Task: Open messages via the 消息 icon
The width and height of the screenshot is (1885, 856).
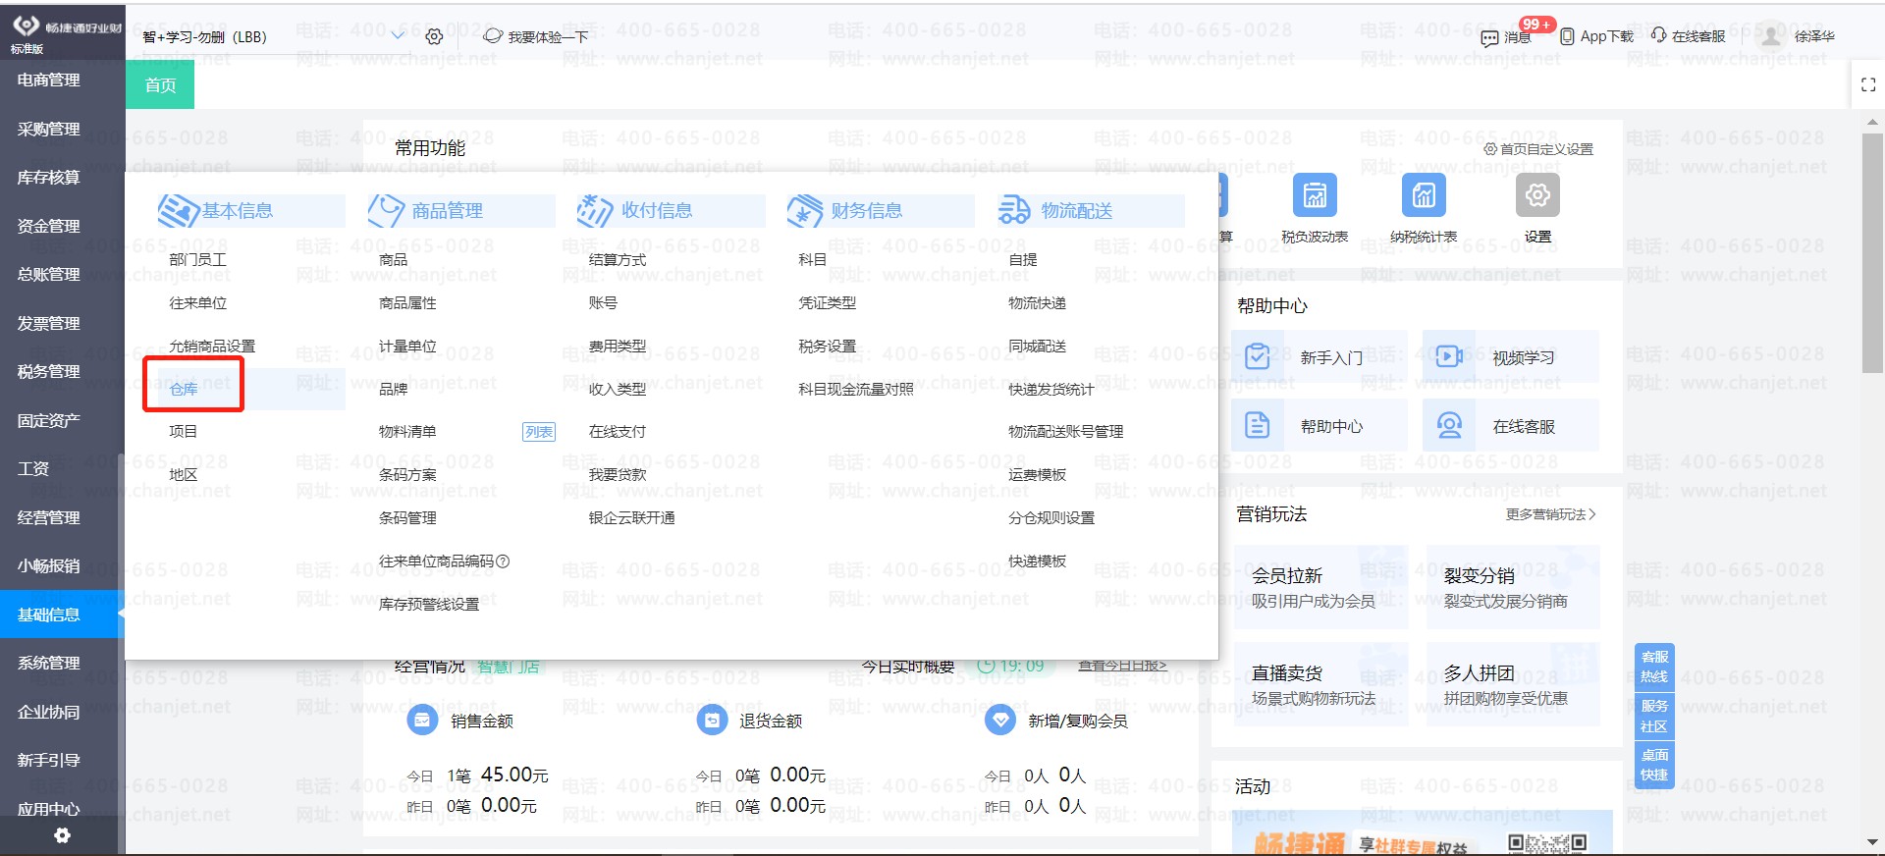Action: pos(1490,37)
